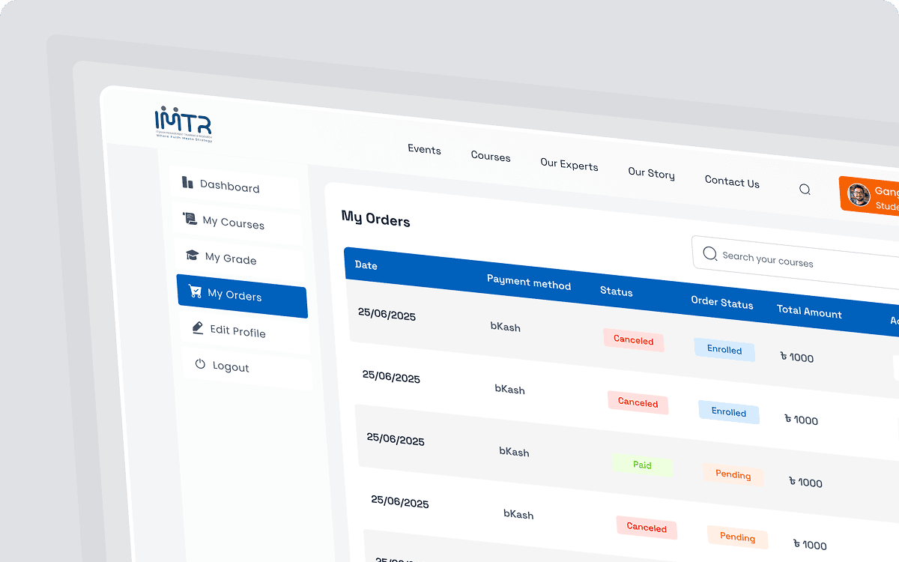Open the Our Experts page
This screenshot has width=899, height=562.
(x=569, y=165)
